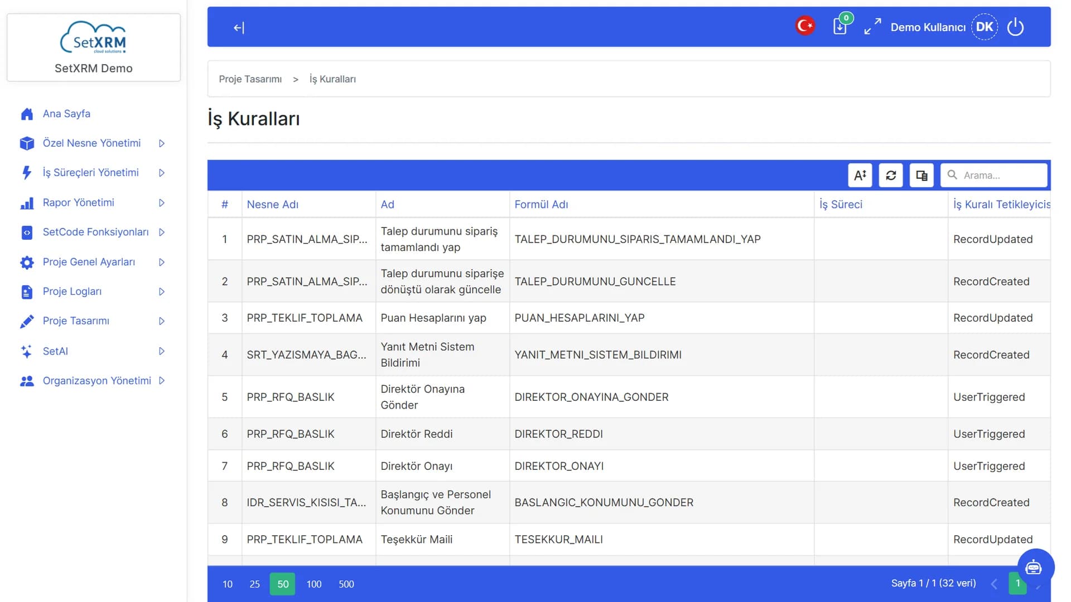The height and width of the screenshot is (602, 1071).
Task: Click the SetXRM logo
Action: [94, 38]
